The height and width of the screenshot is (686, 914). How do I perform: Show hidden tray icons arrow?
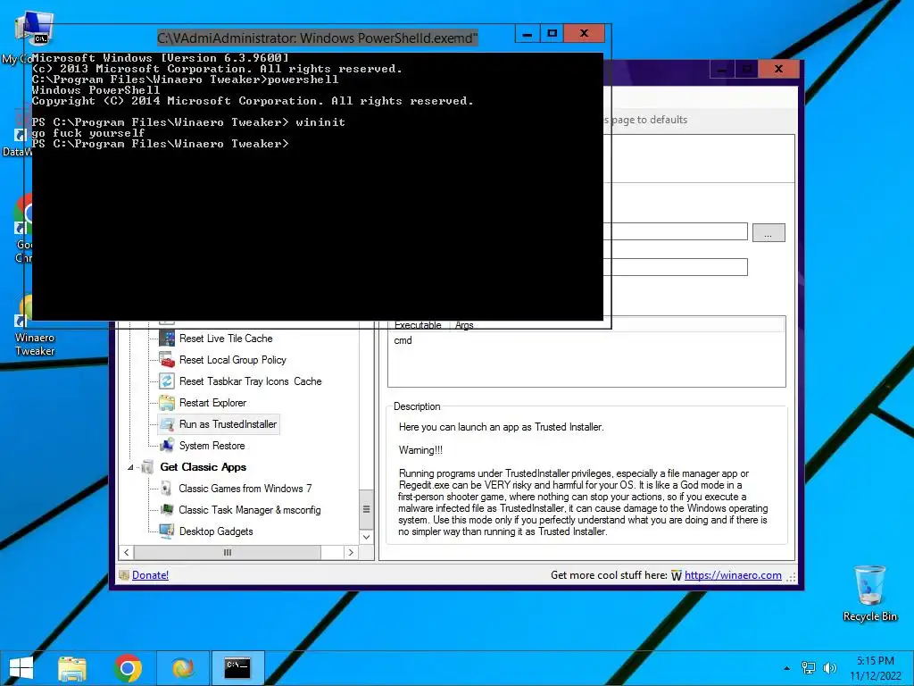[787, 668]
